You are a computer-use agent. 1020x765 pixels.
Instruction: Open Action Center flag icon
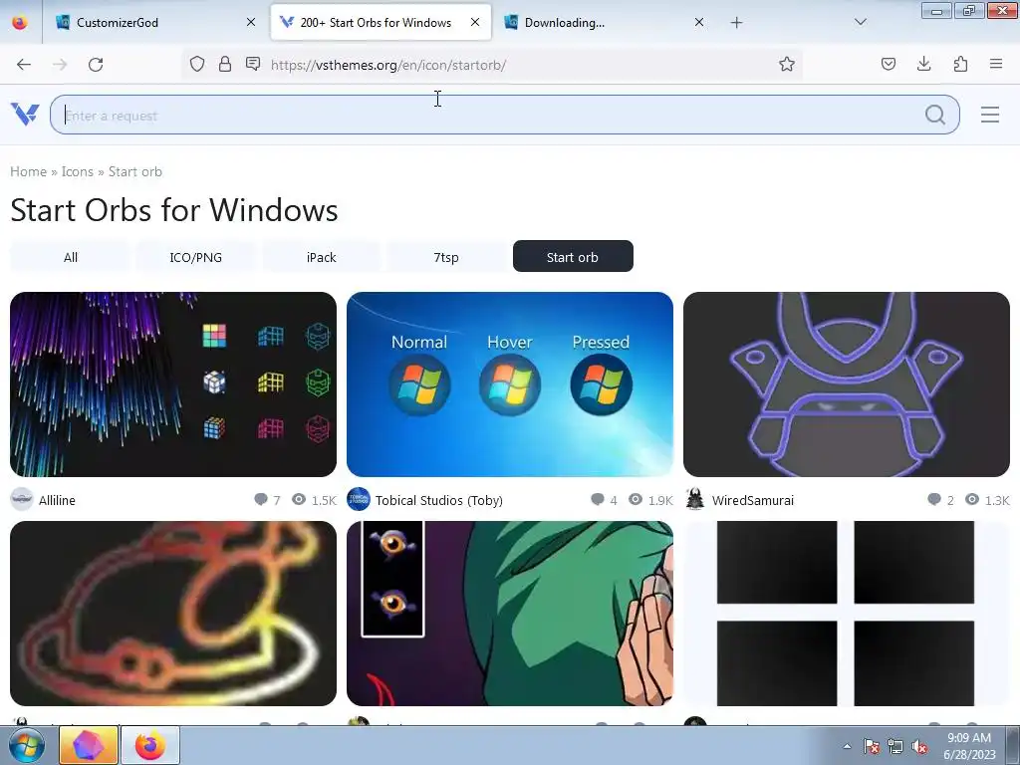872,746
